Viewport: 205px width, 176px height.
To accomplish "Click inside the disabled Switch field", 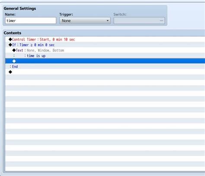I will point(139,21).
